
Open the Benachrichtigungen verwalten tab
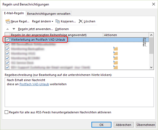(49, 14)
